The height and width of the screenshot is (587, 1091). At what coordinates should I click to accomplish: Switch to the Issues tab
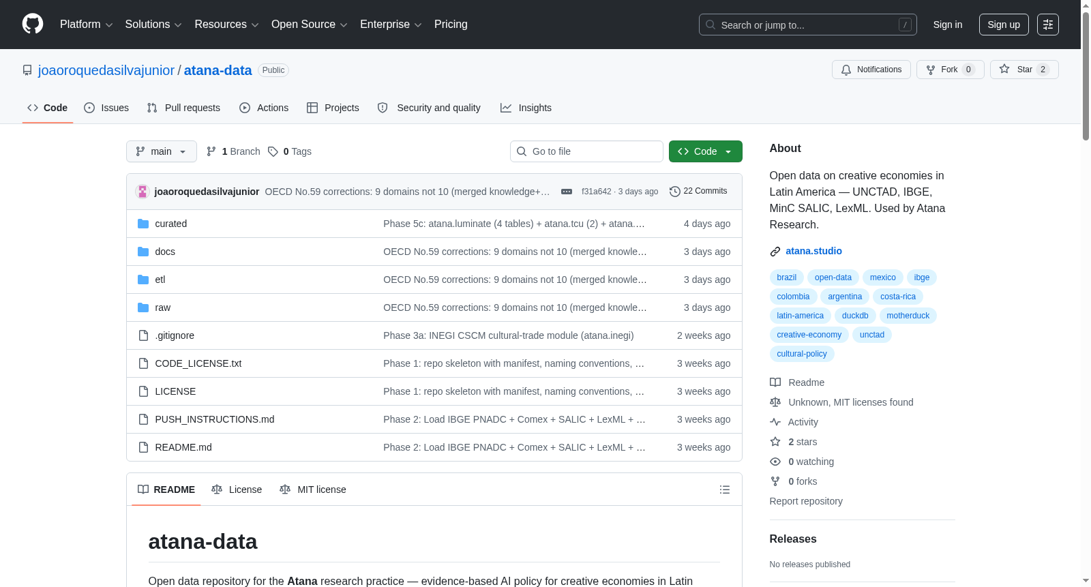pyautogui.click(x=106, y=108)
